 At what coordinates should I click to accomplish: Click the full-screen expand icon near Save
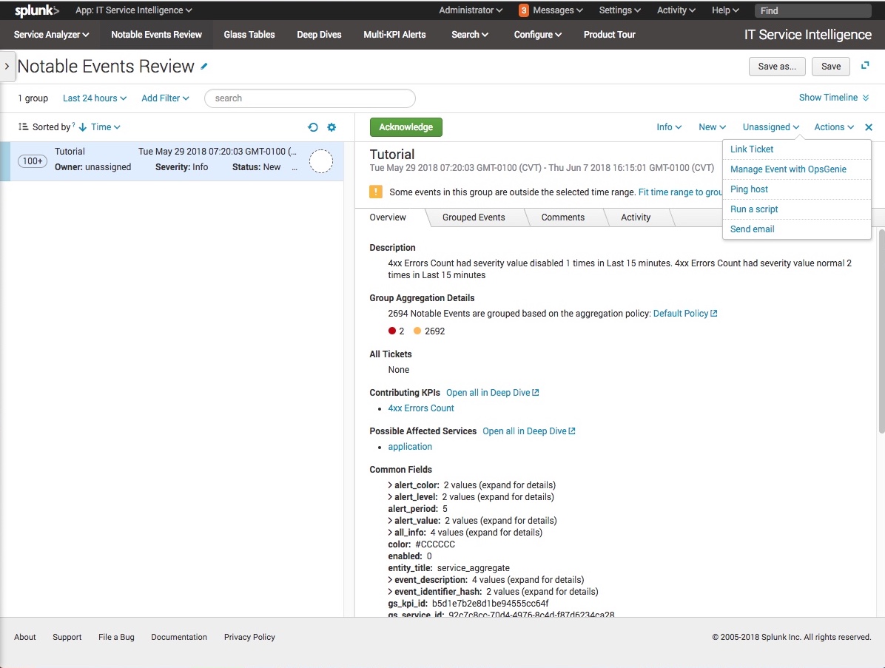[x=865, y=65]
